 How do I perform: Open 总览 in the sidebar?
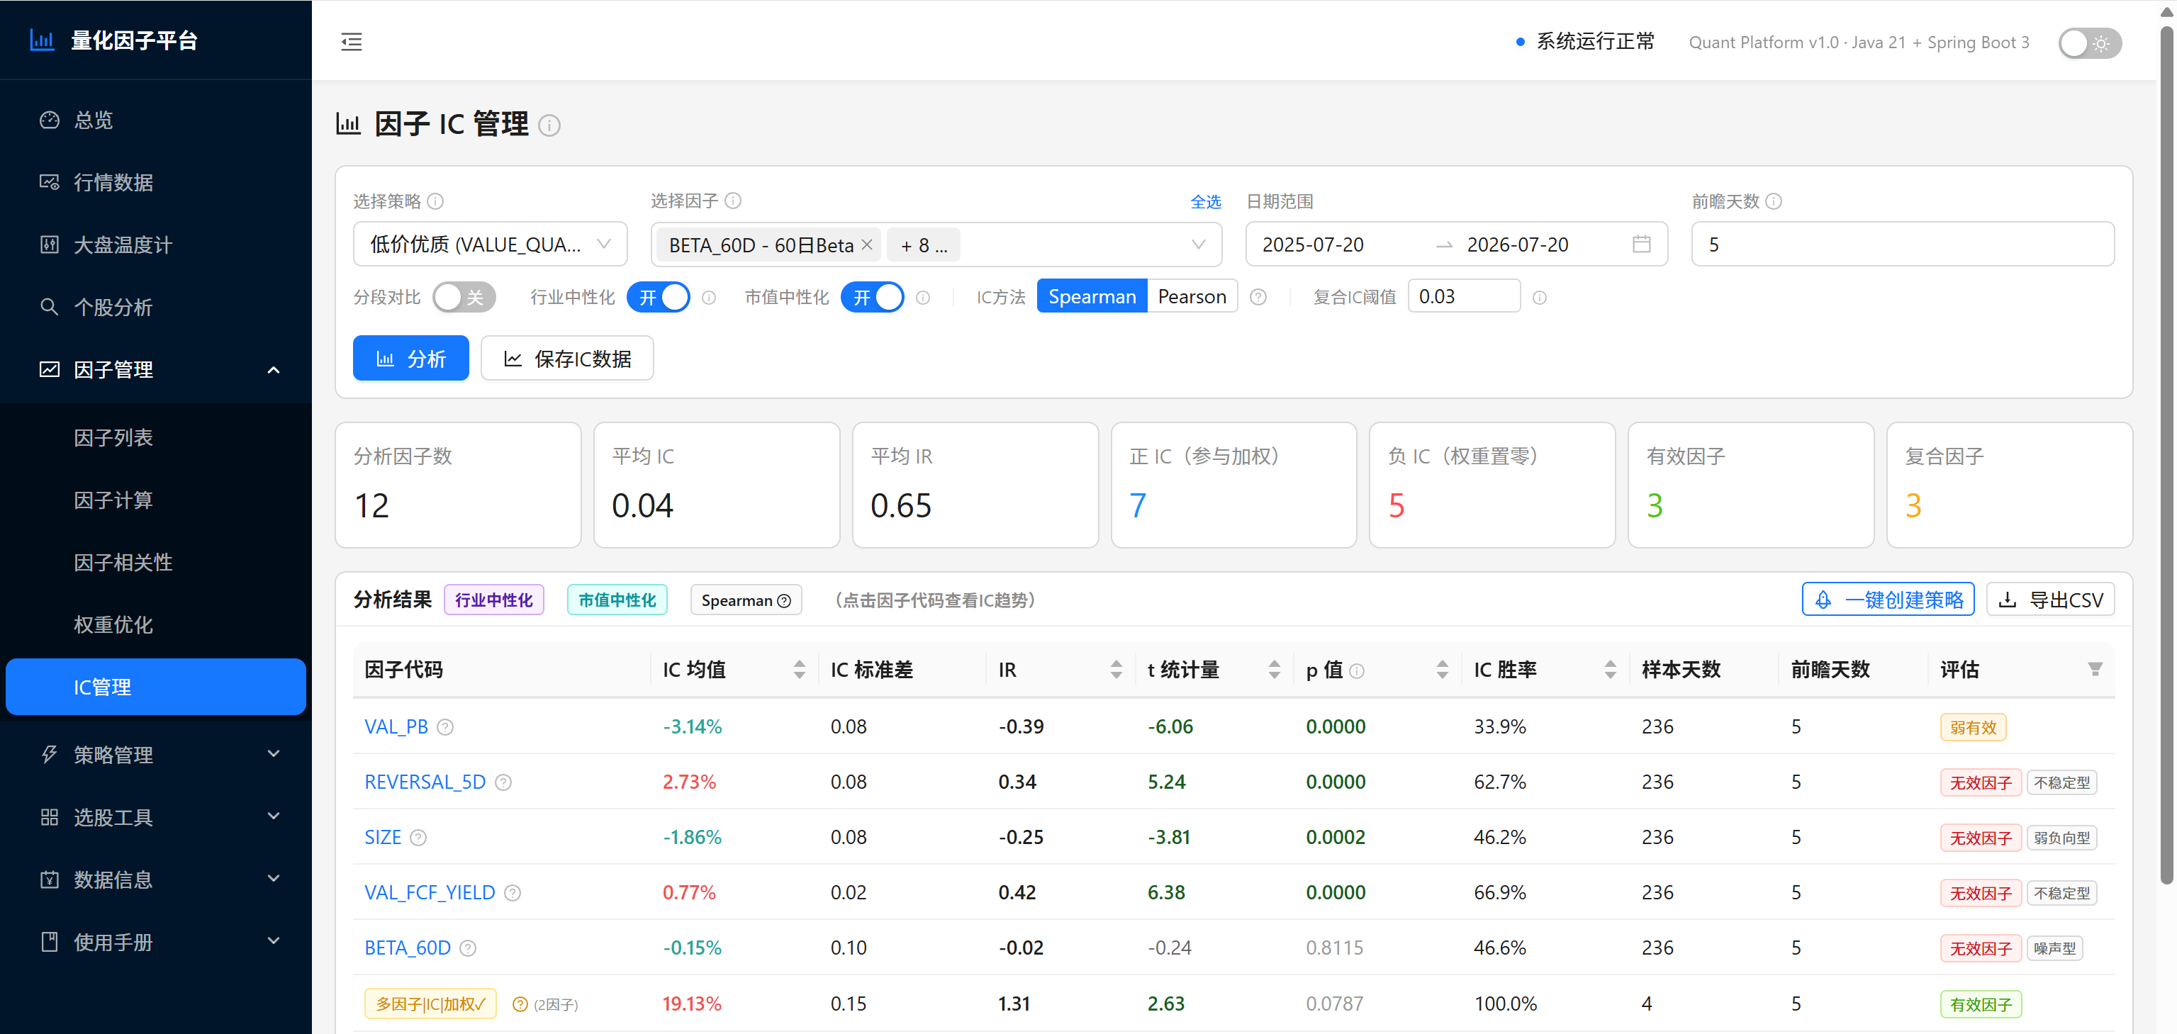(157, 120)
